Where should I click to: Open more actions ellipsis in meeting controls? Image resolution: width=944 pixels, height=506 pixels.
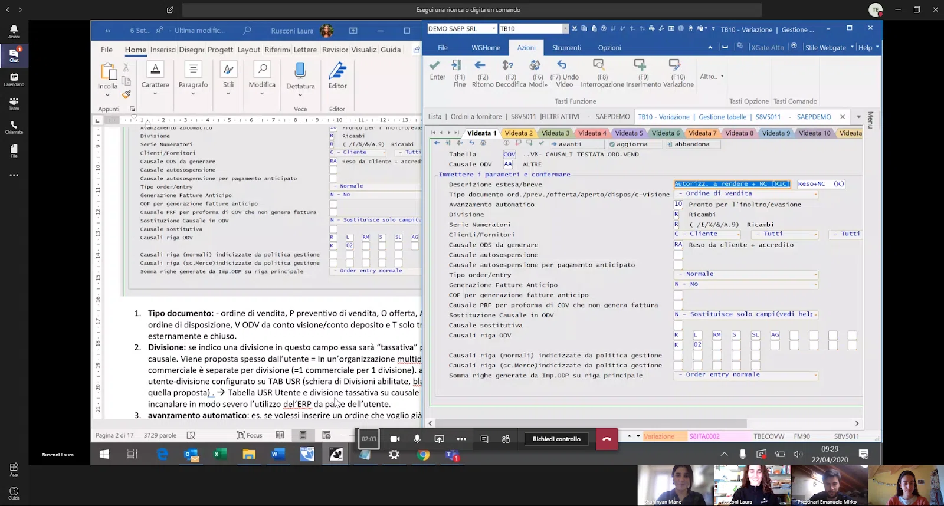[461, 439]
